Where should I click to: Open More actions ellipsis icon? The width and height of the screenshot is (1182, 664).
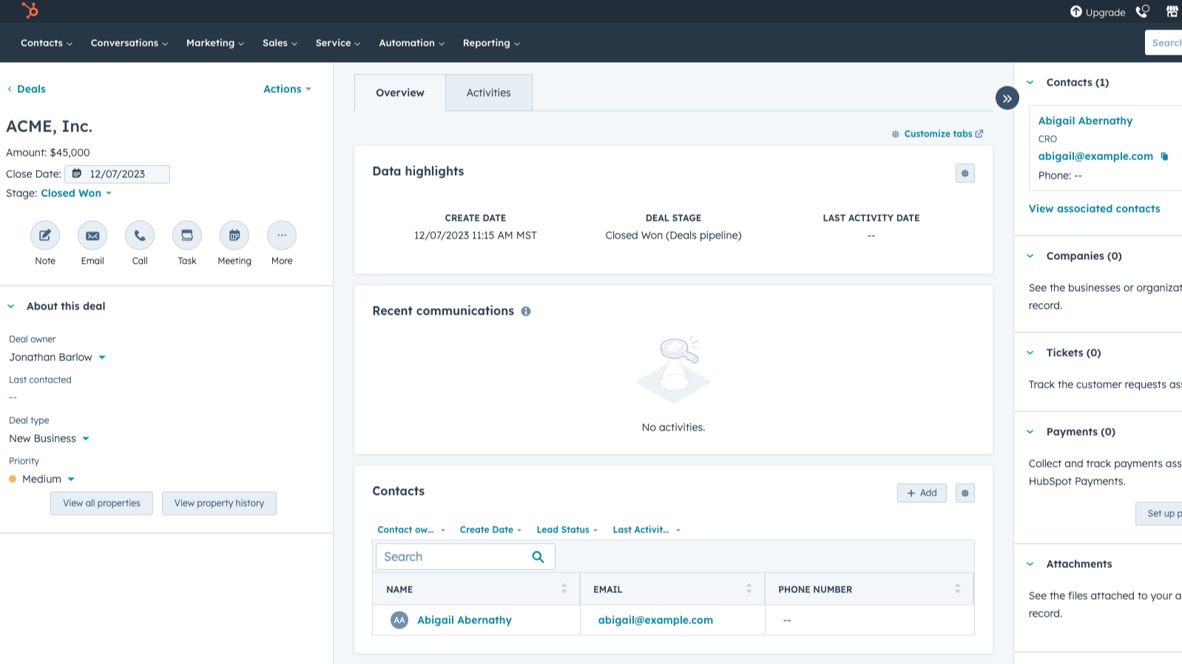click(x=282, y=236)
